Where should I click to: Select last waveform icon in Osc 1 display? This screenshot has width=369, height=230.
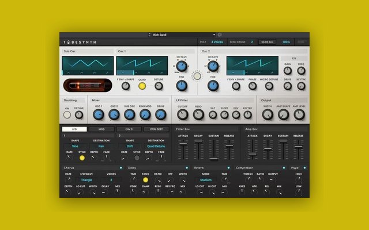tap(161, 73)
